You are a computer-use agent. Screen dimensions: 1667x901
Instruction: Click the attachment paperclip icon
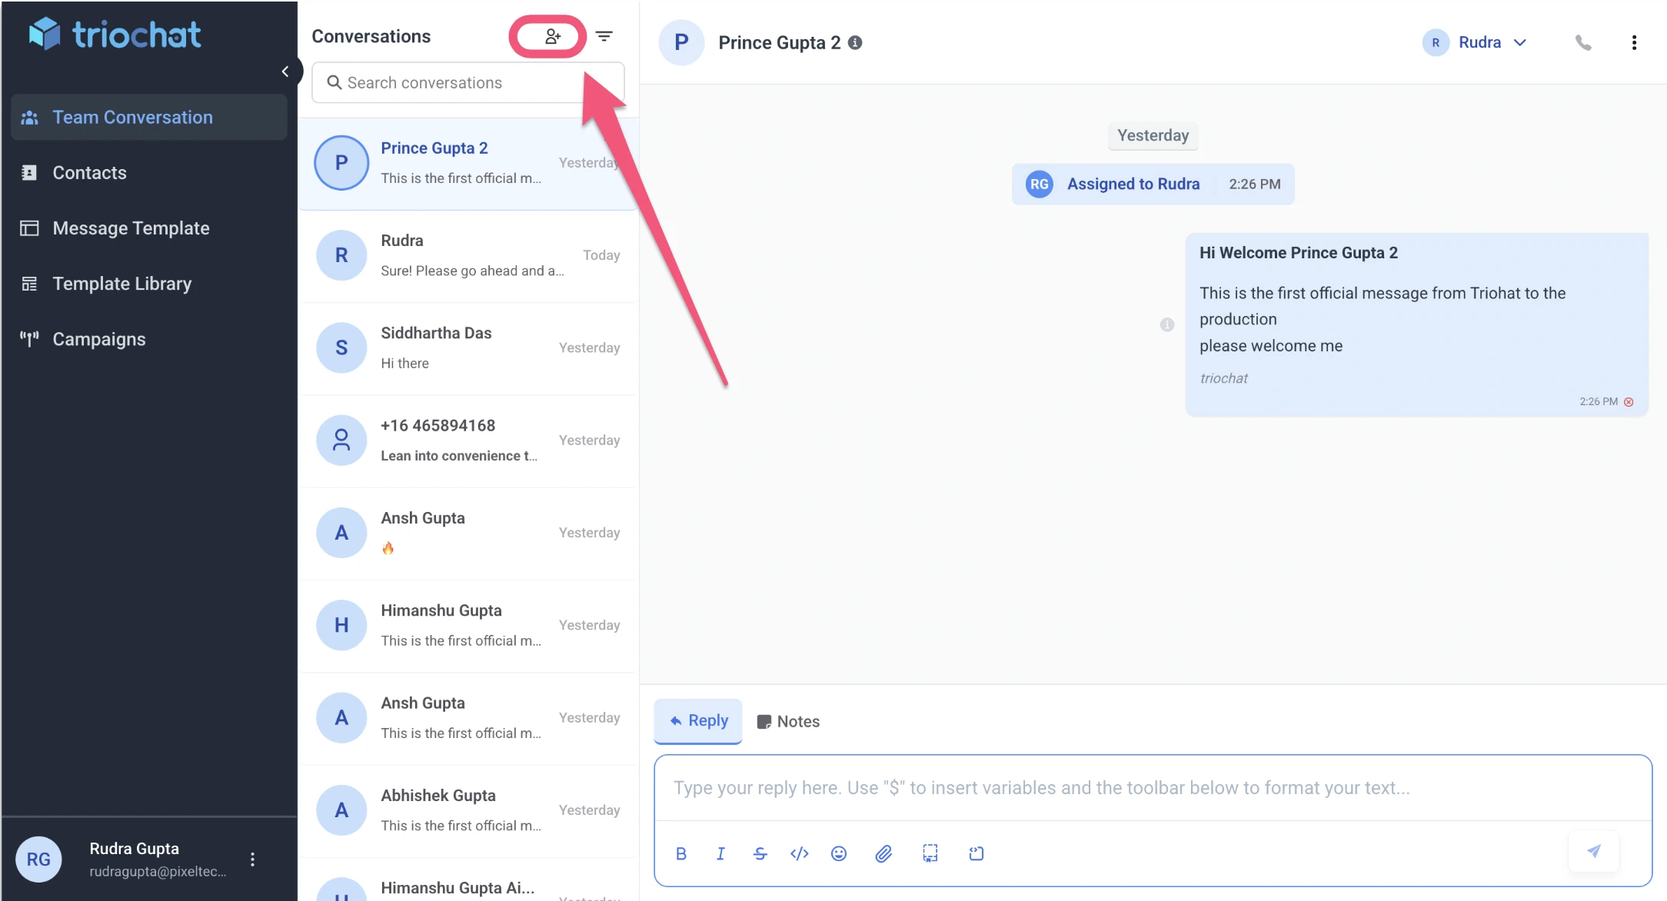point(883,853)
